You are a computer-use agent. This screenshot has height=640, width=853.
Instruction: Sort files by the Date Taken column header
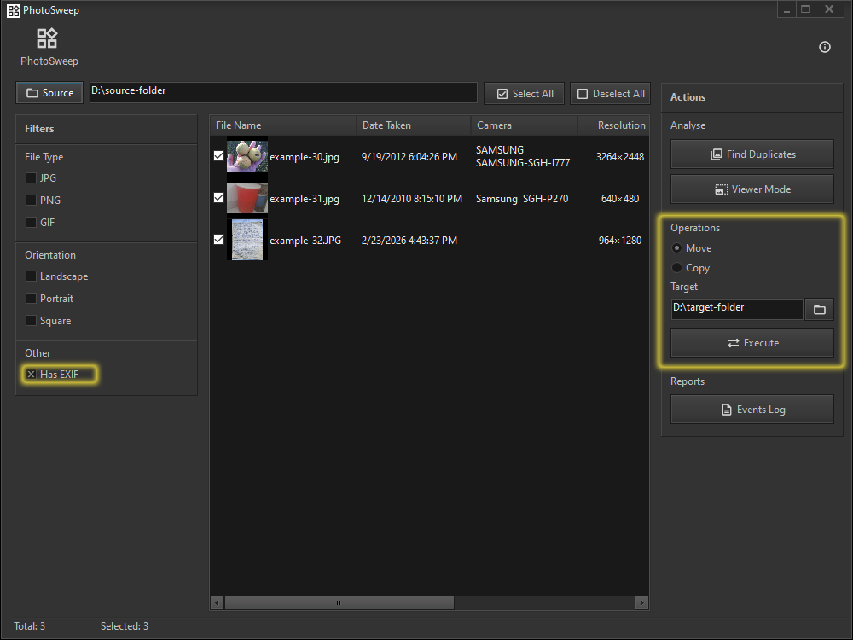[x=386, y=125]
